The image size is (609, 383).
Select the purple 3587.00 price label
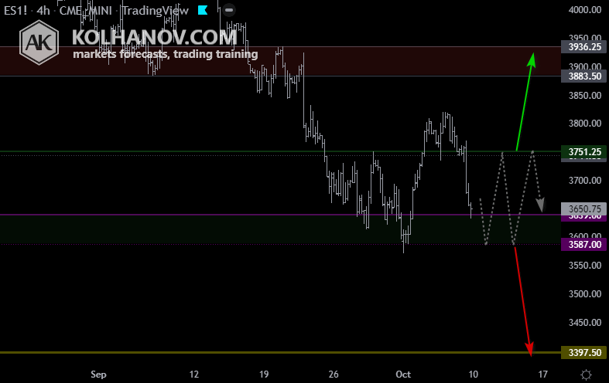coord(584,245)
